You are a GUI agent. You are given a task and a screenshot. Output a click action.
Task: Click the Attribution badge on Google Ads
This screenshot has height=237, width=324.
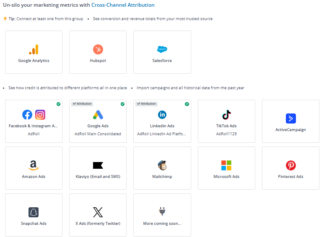[x=82, y=104]
